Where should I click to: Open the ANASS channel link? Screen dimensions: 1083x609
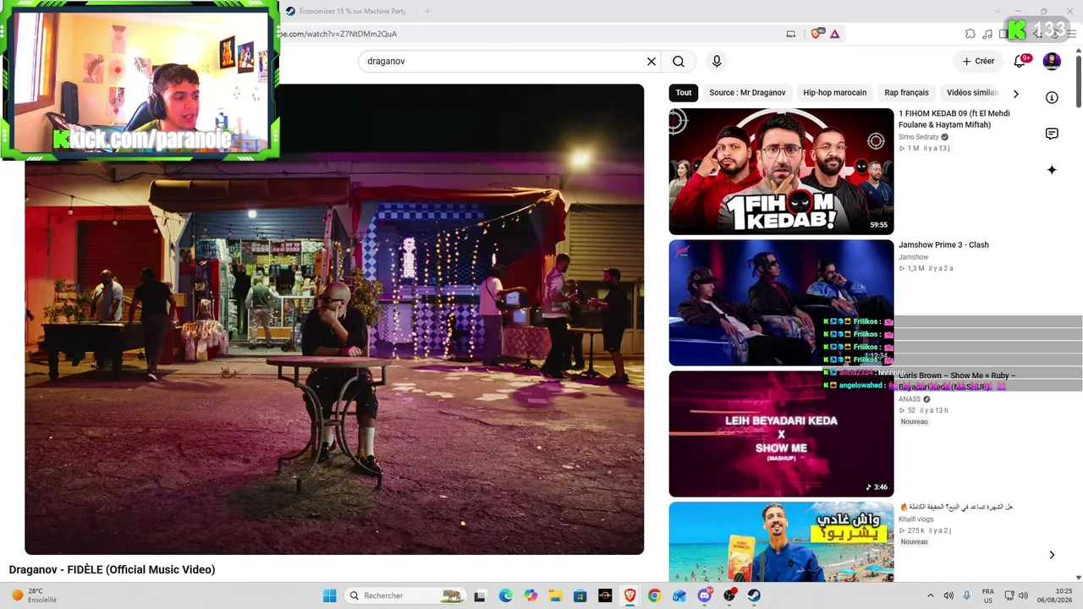[x=910, y=399]
